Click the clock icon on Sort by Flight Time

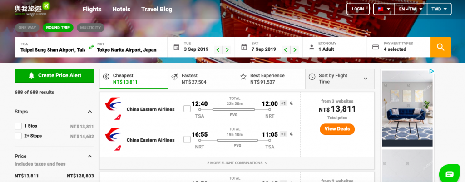[x=312, y=77]
